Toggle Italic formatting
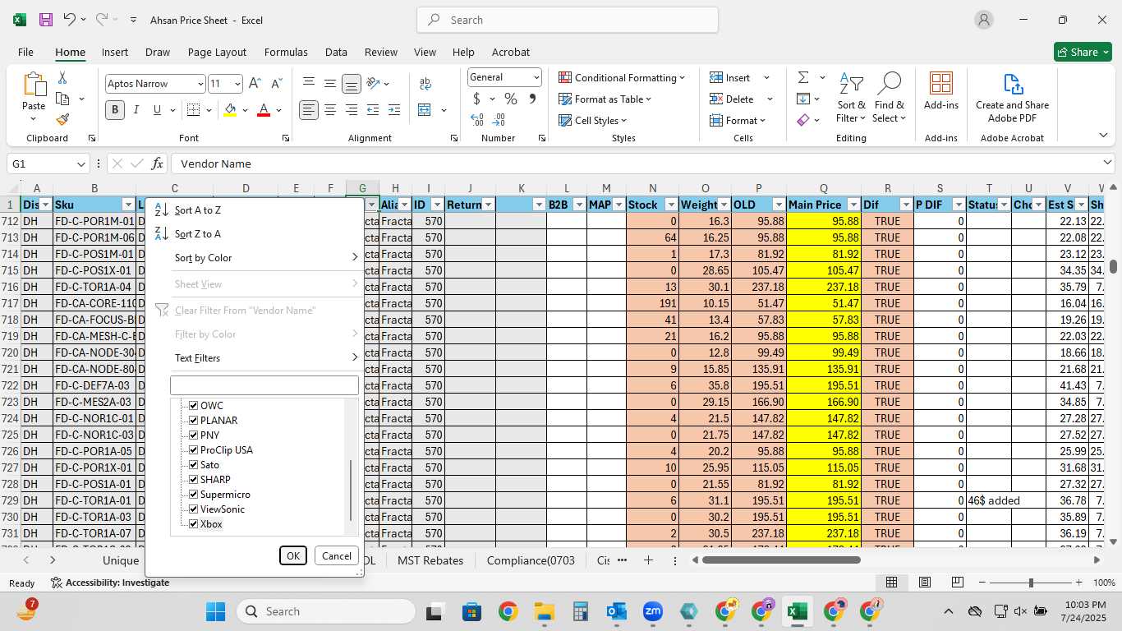 click(x=136, y=110)
